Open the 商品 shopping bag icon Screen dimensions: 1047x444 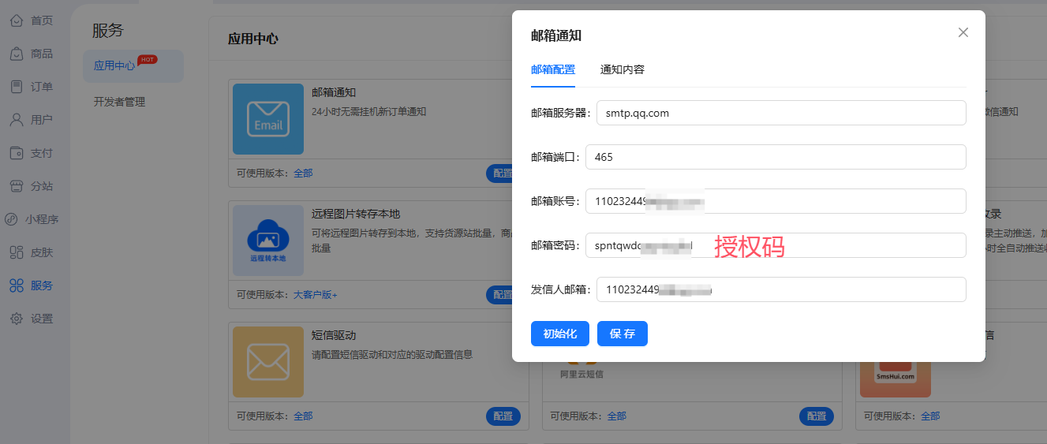tap(16, 54)
